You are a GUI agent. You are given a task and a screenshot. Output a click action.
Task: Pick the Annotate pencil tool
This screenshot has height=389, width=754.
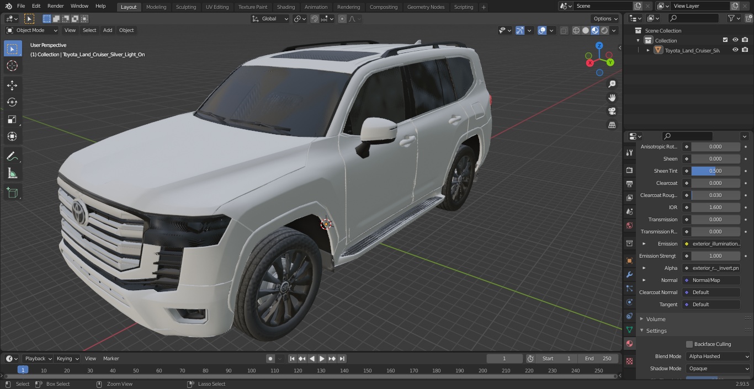[12, 157]
